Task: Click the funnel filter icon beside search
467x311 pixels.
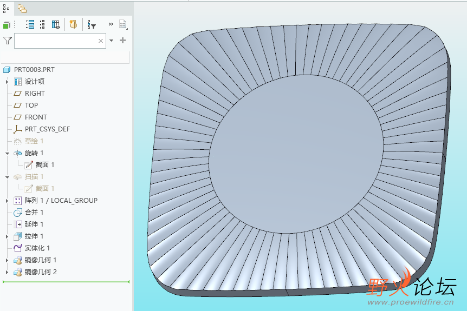Action: point(7,41)
